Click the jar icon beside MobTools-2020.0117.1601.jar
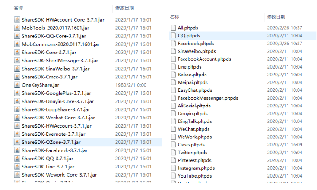The width and height of the screenshot is (317, 190). coord(17,28)
